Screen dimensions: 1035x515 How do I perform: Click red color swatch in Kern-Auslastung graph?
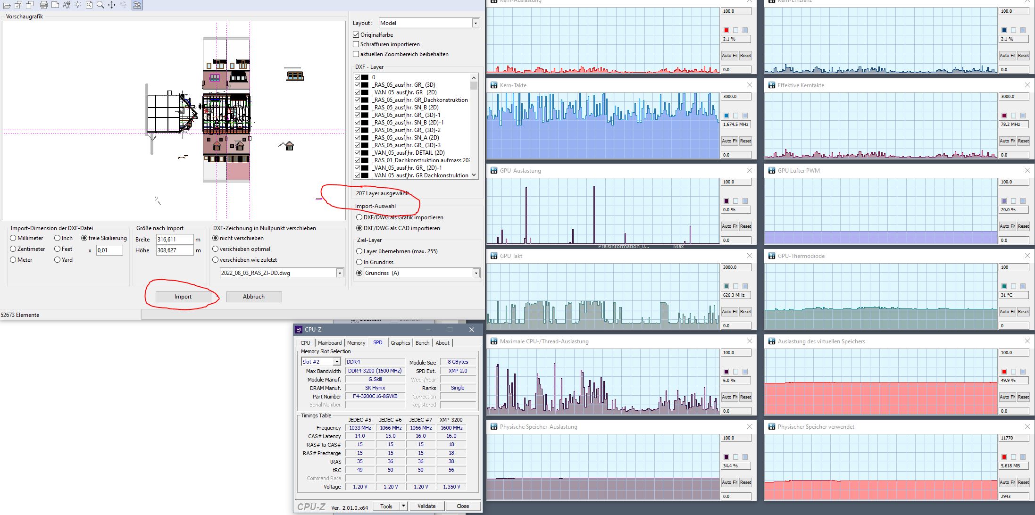726,30
